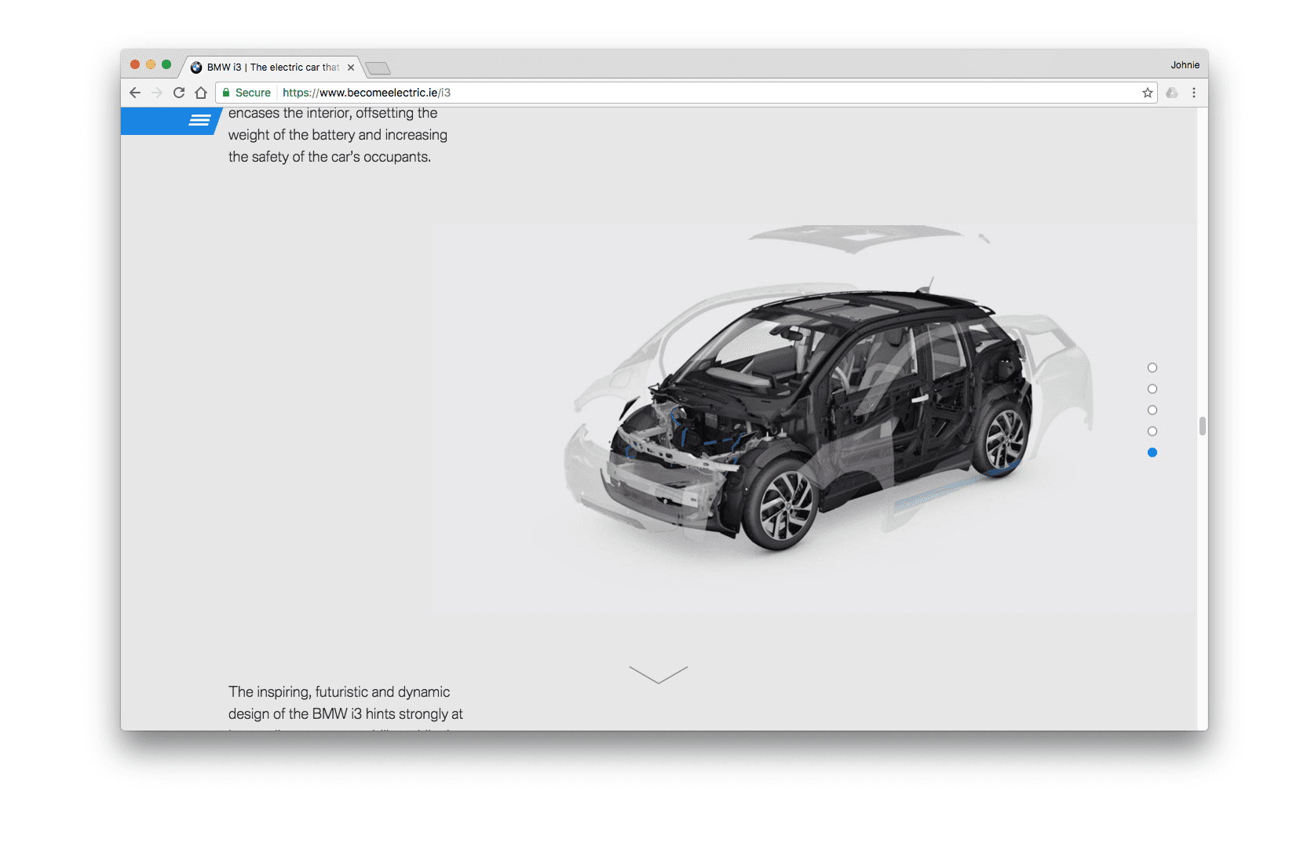Viewport: 1289px width, 853px height.
Task: Select the active fifth blue section dot
Action: pyautogui.click(x=1152, y=453)
